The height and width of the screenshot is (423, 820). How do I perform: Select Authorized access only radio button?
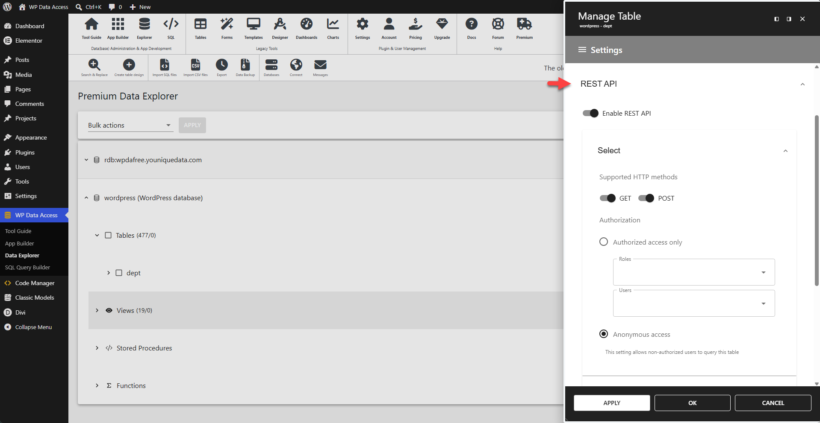604,242
